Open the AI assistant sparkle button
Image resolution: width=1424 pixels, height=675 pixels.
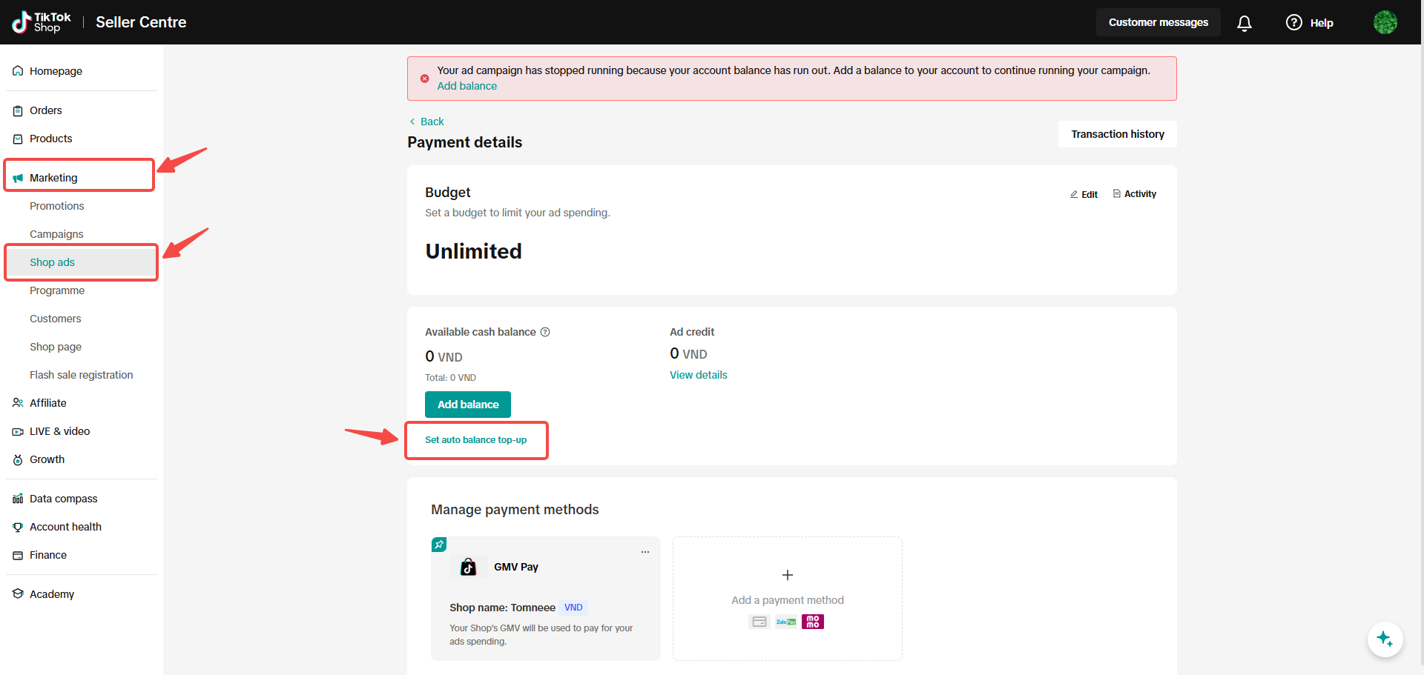tap(1384, 639)
